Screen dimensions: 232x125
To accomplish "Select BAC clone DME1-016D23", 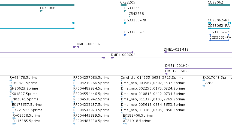I will click(x=177, y=71).
